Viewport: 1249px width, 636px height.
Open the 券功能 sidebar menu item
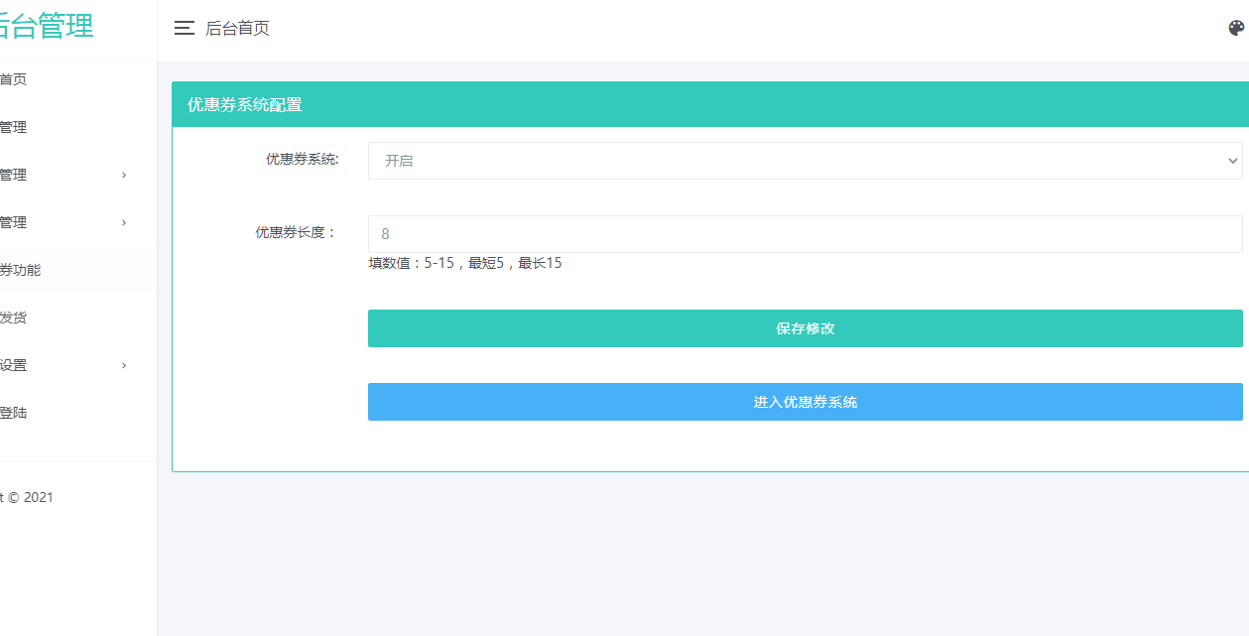tap(21, 270)
